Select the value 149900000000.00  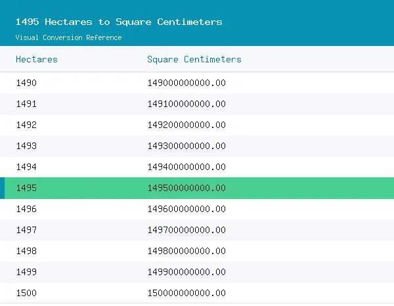point(186,272)
